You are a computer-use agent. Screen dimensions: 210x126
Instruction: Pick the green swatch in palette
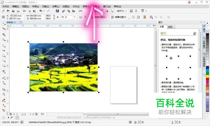click(207, 73)
